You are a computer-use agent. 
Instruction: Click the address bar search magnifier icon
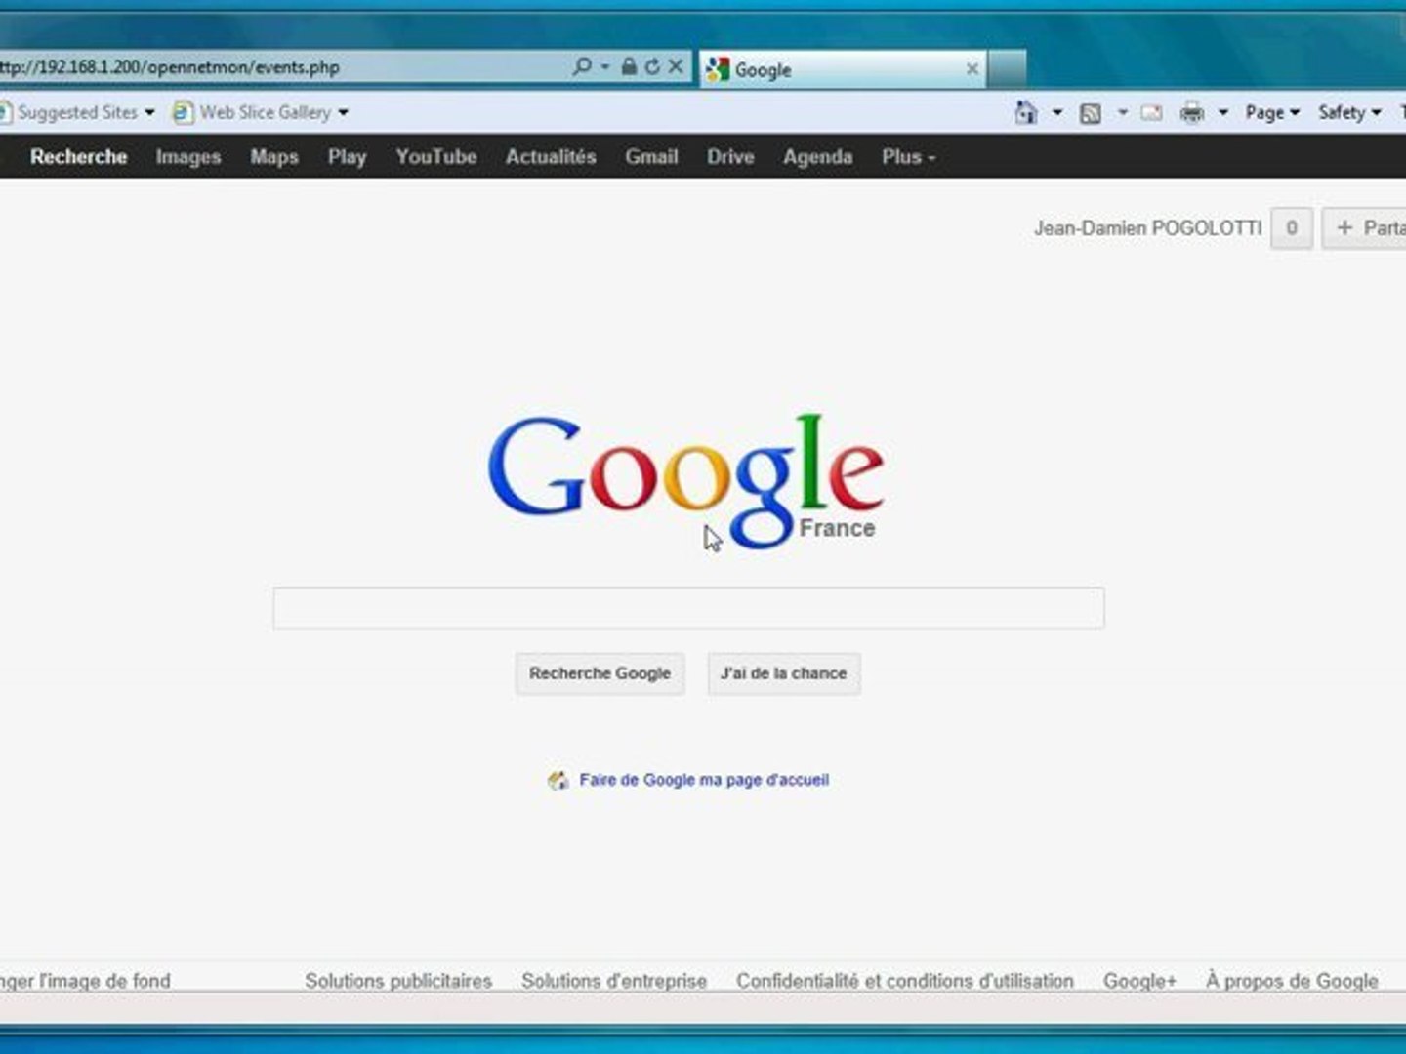coord(582,66)
